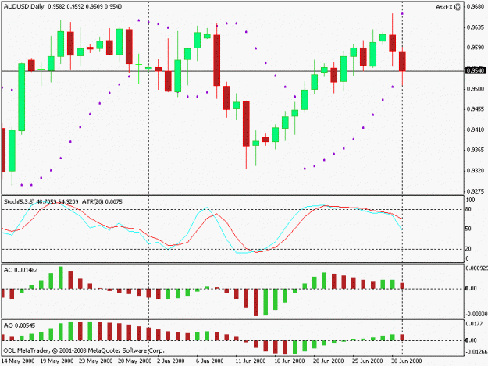Click the 0.9320 price axis label

(476, 171)
